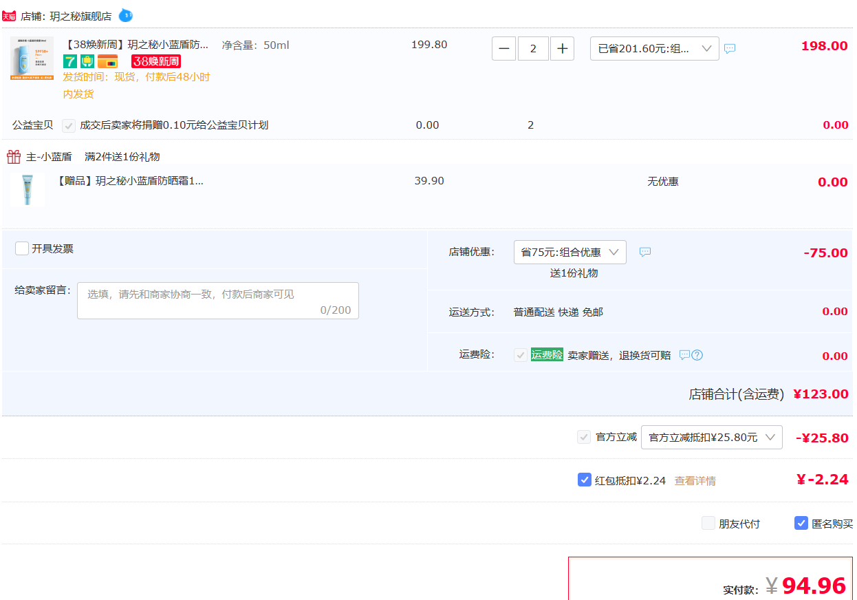
Task: Click the ¥-2.24 red packet amount
Action: click(x=822, y=480)
